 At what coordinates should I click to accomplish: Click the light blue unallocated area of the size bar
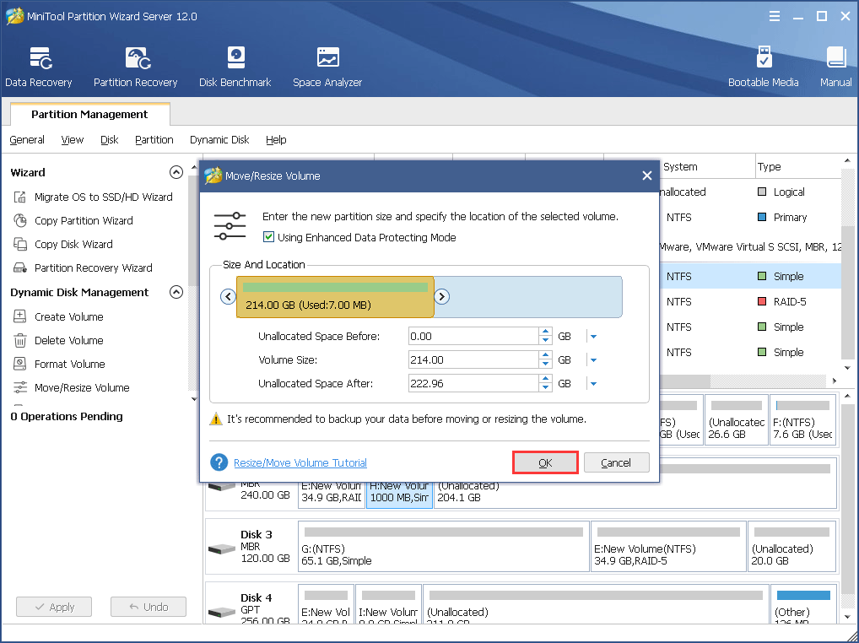click(x=528, y=297)
